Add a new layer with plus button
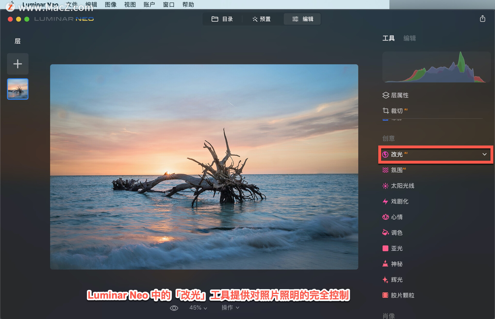 tap(18, 64)
